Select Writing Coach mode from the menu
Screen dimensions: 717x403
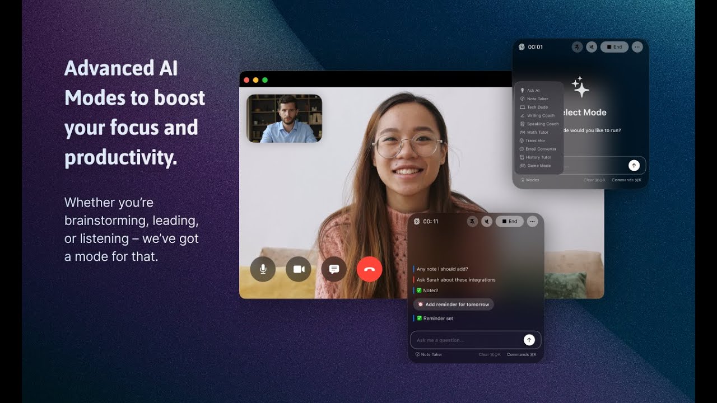pyautogui.click(x=538, y=115)
